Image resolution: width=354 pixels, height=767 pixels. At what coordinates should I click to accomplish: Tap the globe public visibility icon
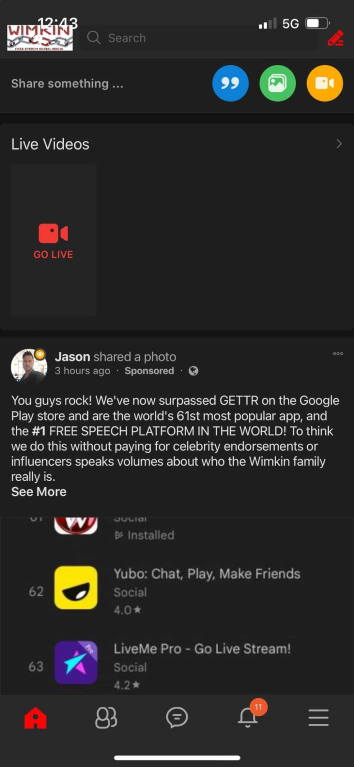[x=193, y=371]
